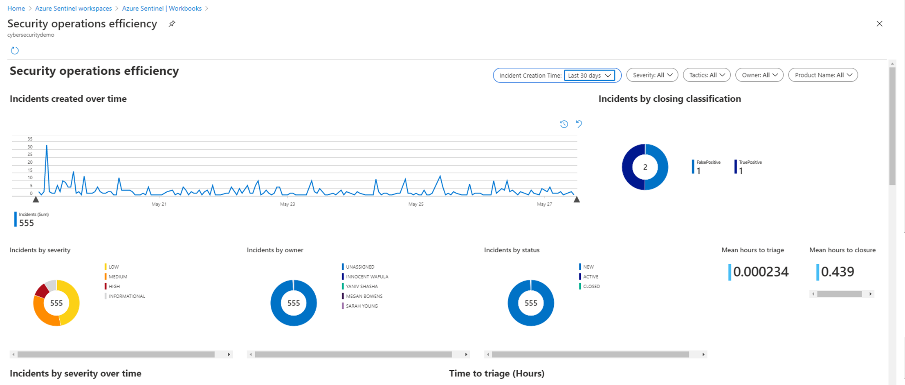Open the Owner: All filter dropdown
Screen dimensions: 905x385
759,75
